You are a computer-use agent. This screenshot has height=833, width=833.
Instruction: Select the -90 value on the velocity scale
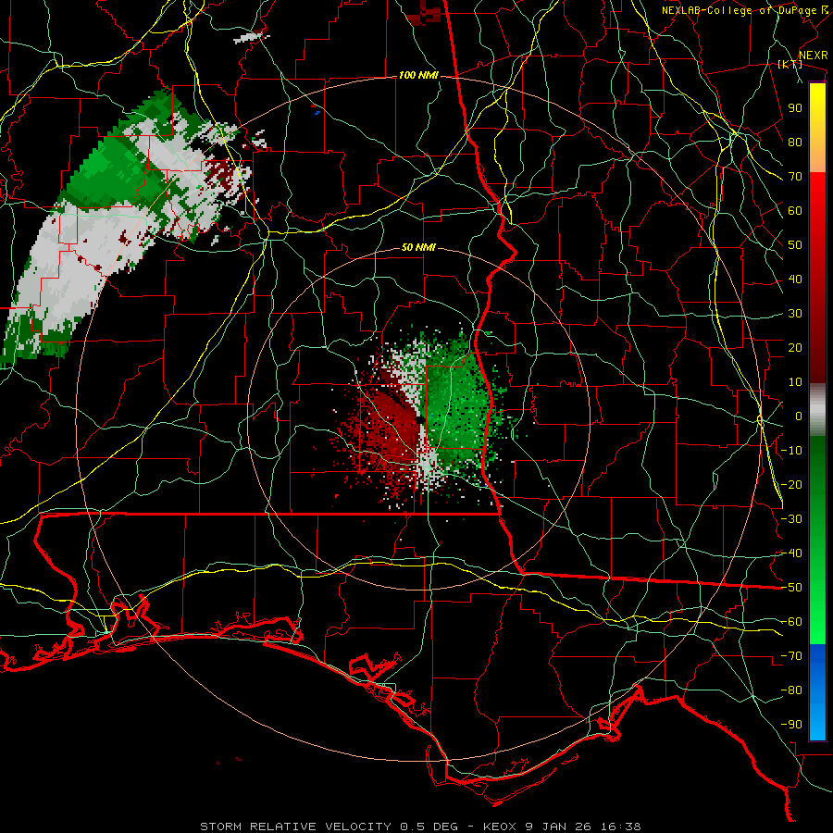point(791,725)
